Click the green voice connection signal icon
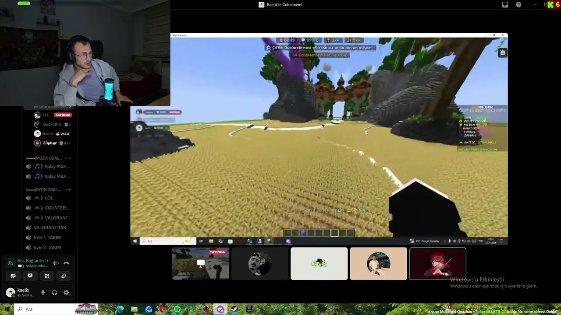This screenshot has width=561, height=315. [10, 263]
